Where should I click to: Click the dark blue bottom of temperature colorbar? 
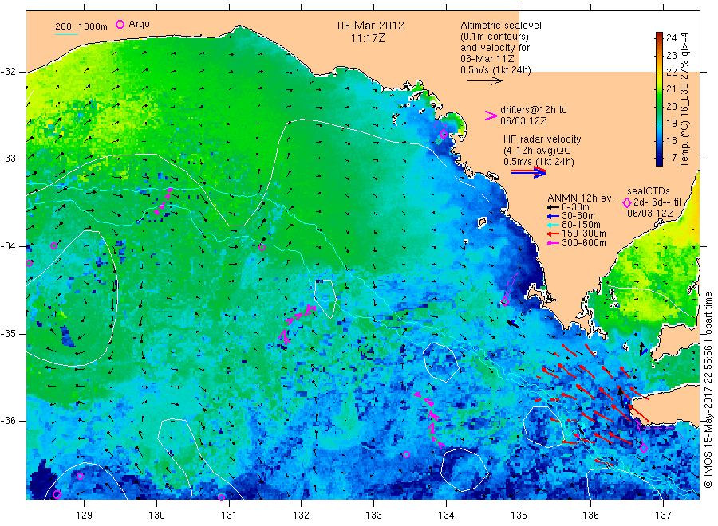[660, 161]
